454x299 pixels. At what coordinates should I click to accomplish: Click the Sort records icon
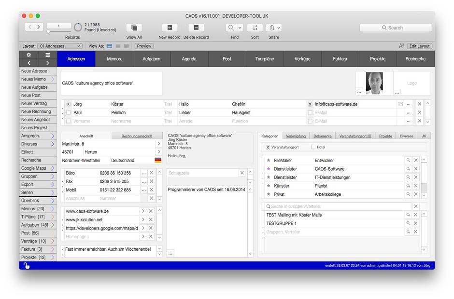click(x=255, y=28)
